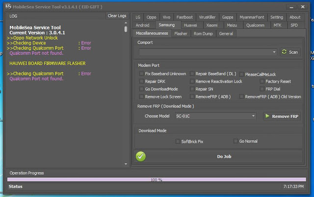Image resolution: width=314 pixels, height=197 pixels.
Task: Enable the Repair DRK checkbox
Action: [141, 81]
